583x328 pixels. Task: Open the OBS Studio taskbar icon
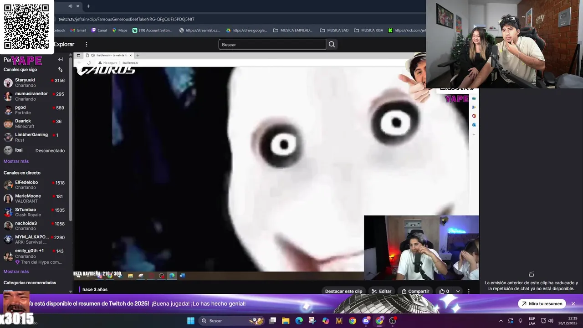[x=393, y=321]
